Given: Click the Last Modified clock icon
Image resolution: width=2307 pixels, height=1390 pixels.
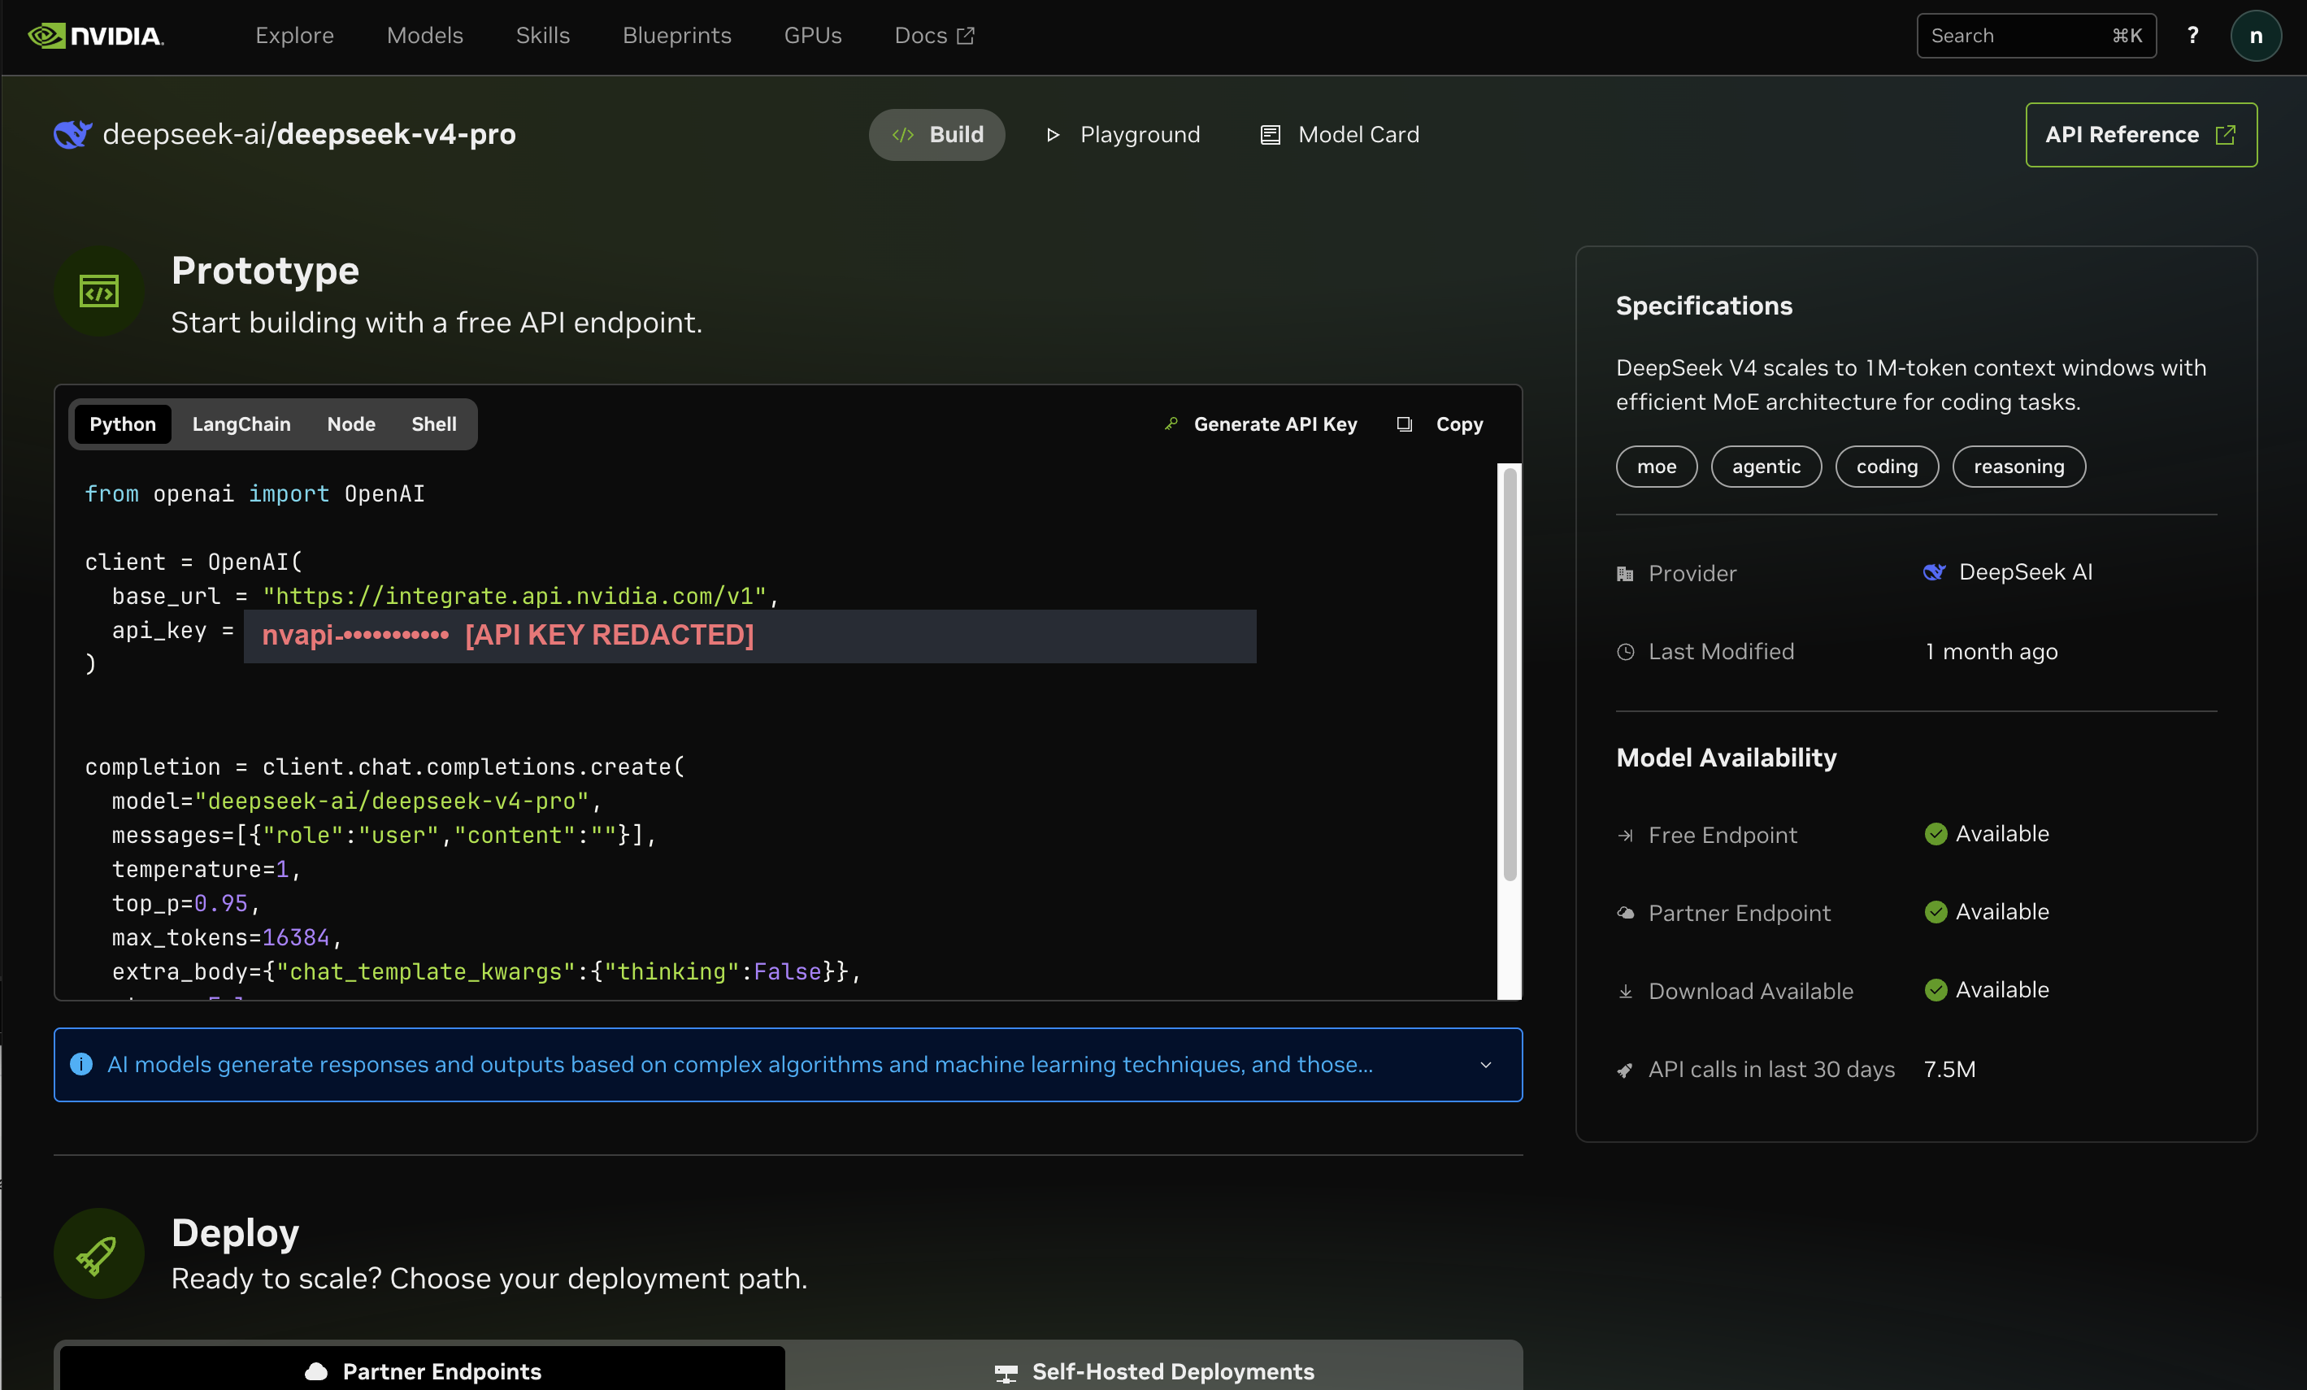Looking at the screenshot, I should pos(1626,651).
